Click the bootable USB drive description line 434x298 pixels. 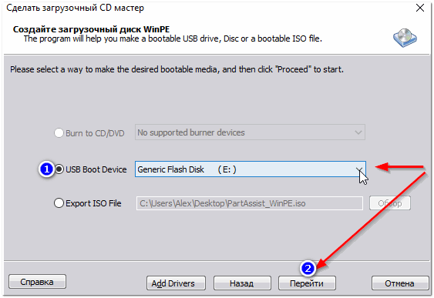click(x=173, y=39)
